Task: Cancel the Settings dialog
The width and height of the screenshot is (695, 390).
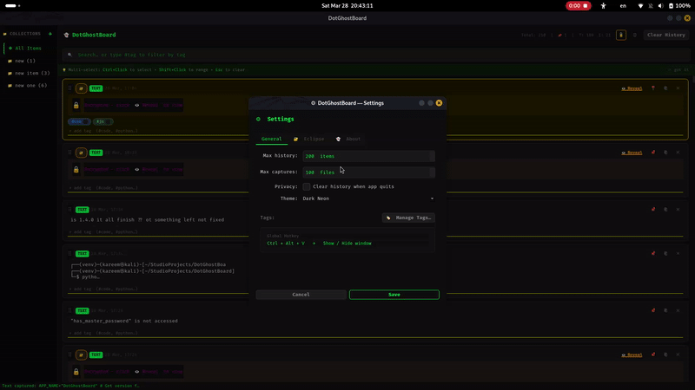Action: [301, 295]
